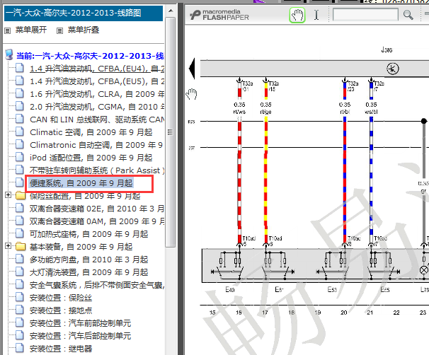Click the E55 switch label in diagram
The image size is (429, 355).
(x=385, y=289)
